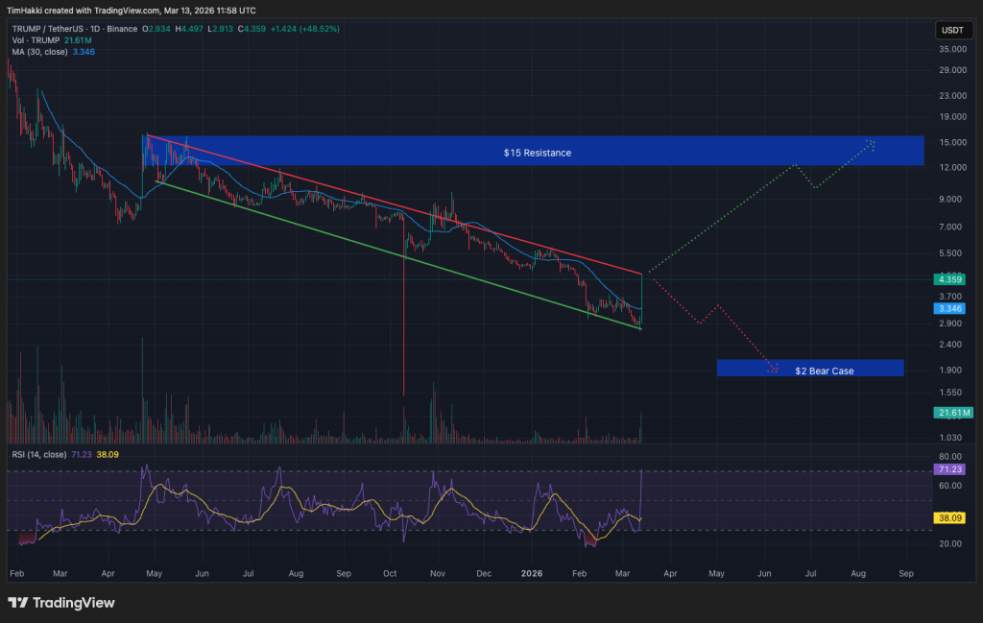Click the red dotted bearish projection arrowhead

point(773,367)
